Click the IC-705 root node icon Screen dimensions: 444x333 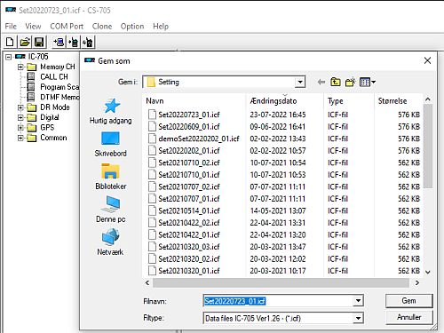(20, 56)
